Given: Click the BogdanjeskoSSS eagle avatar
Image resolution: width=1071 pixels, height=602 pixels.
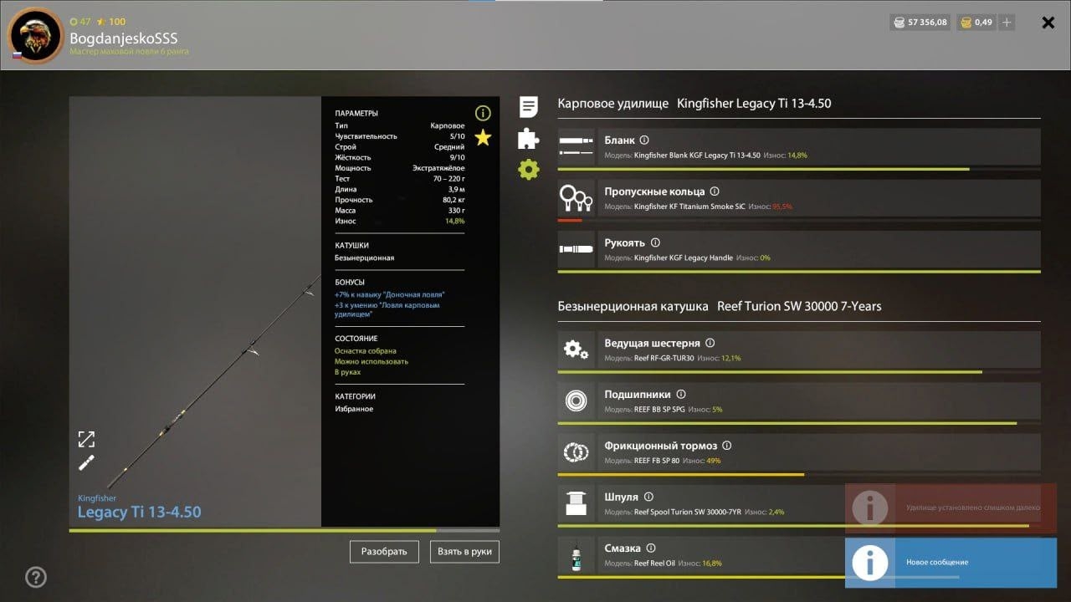Looking at the screenshot, I should (x=36, y=35).
